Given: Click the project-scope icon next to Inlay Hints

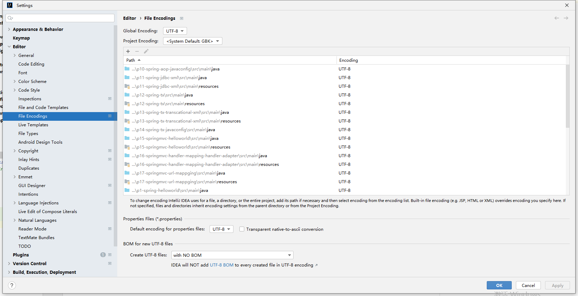Looking at the screenshot, I should pyautogui.click(x=110, y=159).
